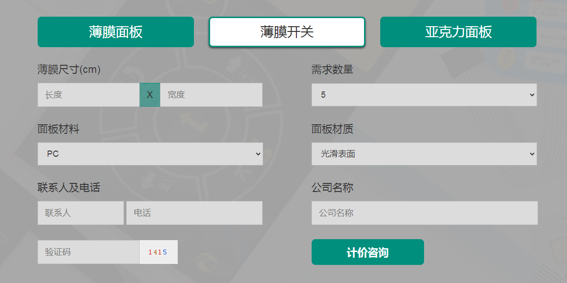The width and height of the screenshot is (567, 283).
Task: Refresh the 1415 captcha image
Action: (x=158, y=252)
